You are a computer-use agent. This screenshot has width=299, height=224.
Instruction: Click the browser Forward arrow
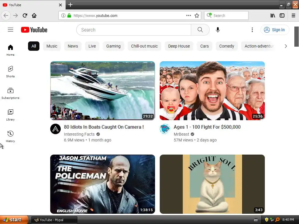coord(15,15)
